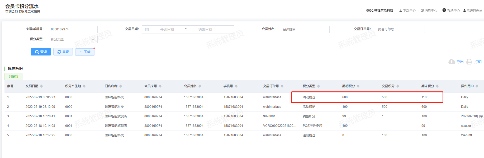The width and height of the screenshot is (484, 158).
Task: Click 0000.领锋智能科技 organization label
Action: point(380,11)
